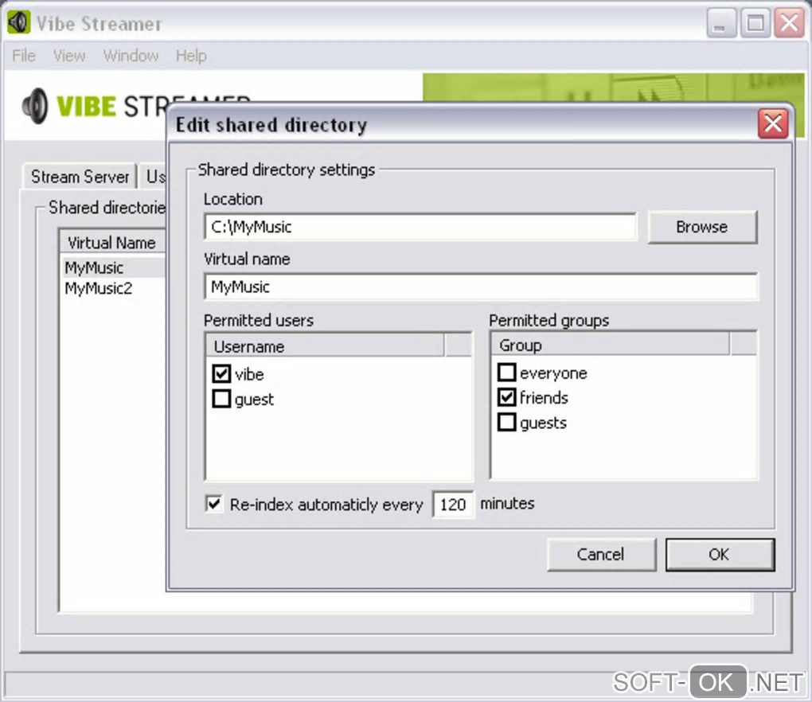Check the everyone group checkbox

coord(506,372)
